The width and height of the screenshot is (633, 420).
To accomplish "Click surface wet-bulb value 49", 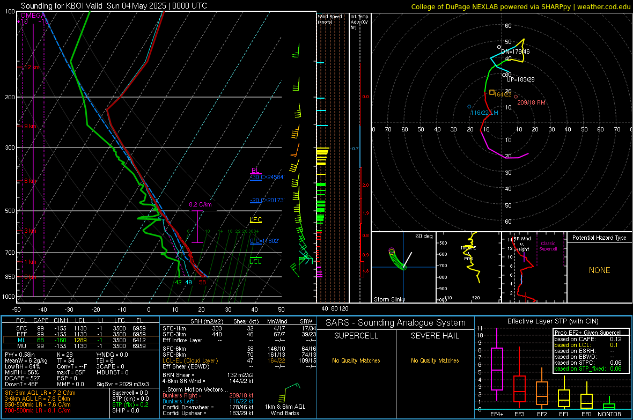I will click(x=188, y=282).
